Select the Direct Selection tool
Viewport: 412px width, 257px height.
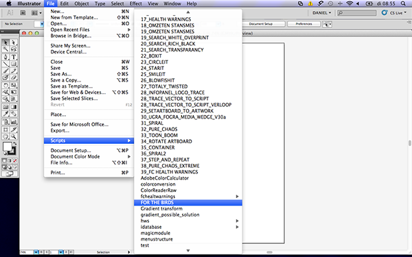tap(14, 42)
